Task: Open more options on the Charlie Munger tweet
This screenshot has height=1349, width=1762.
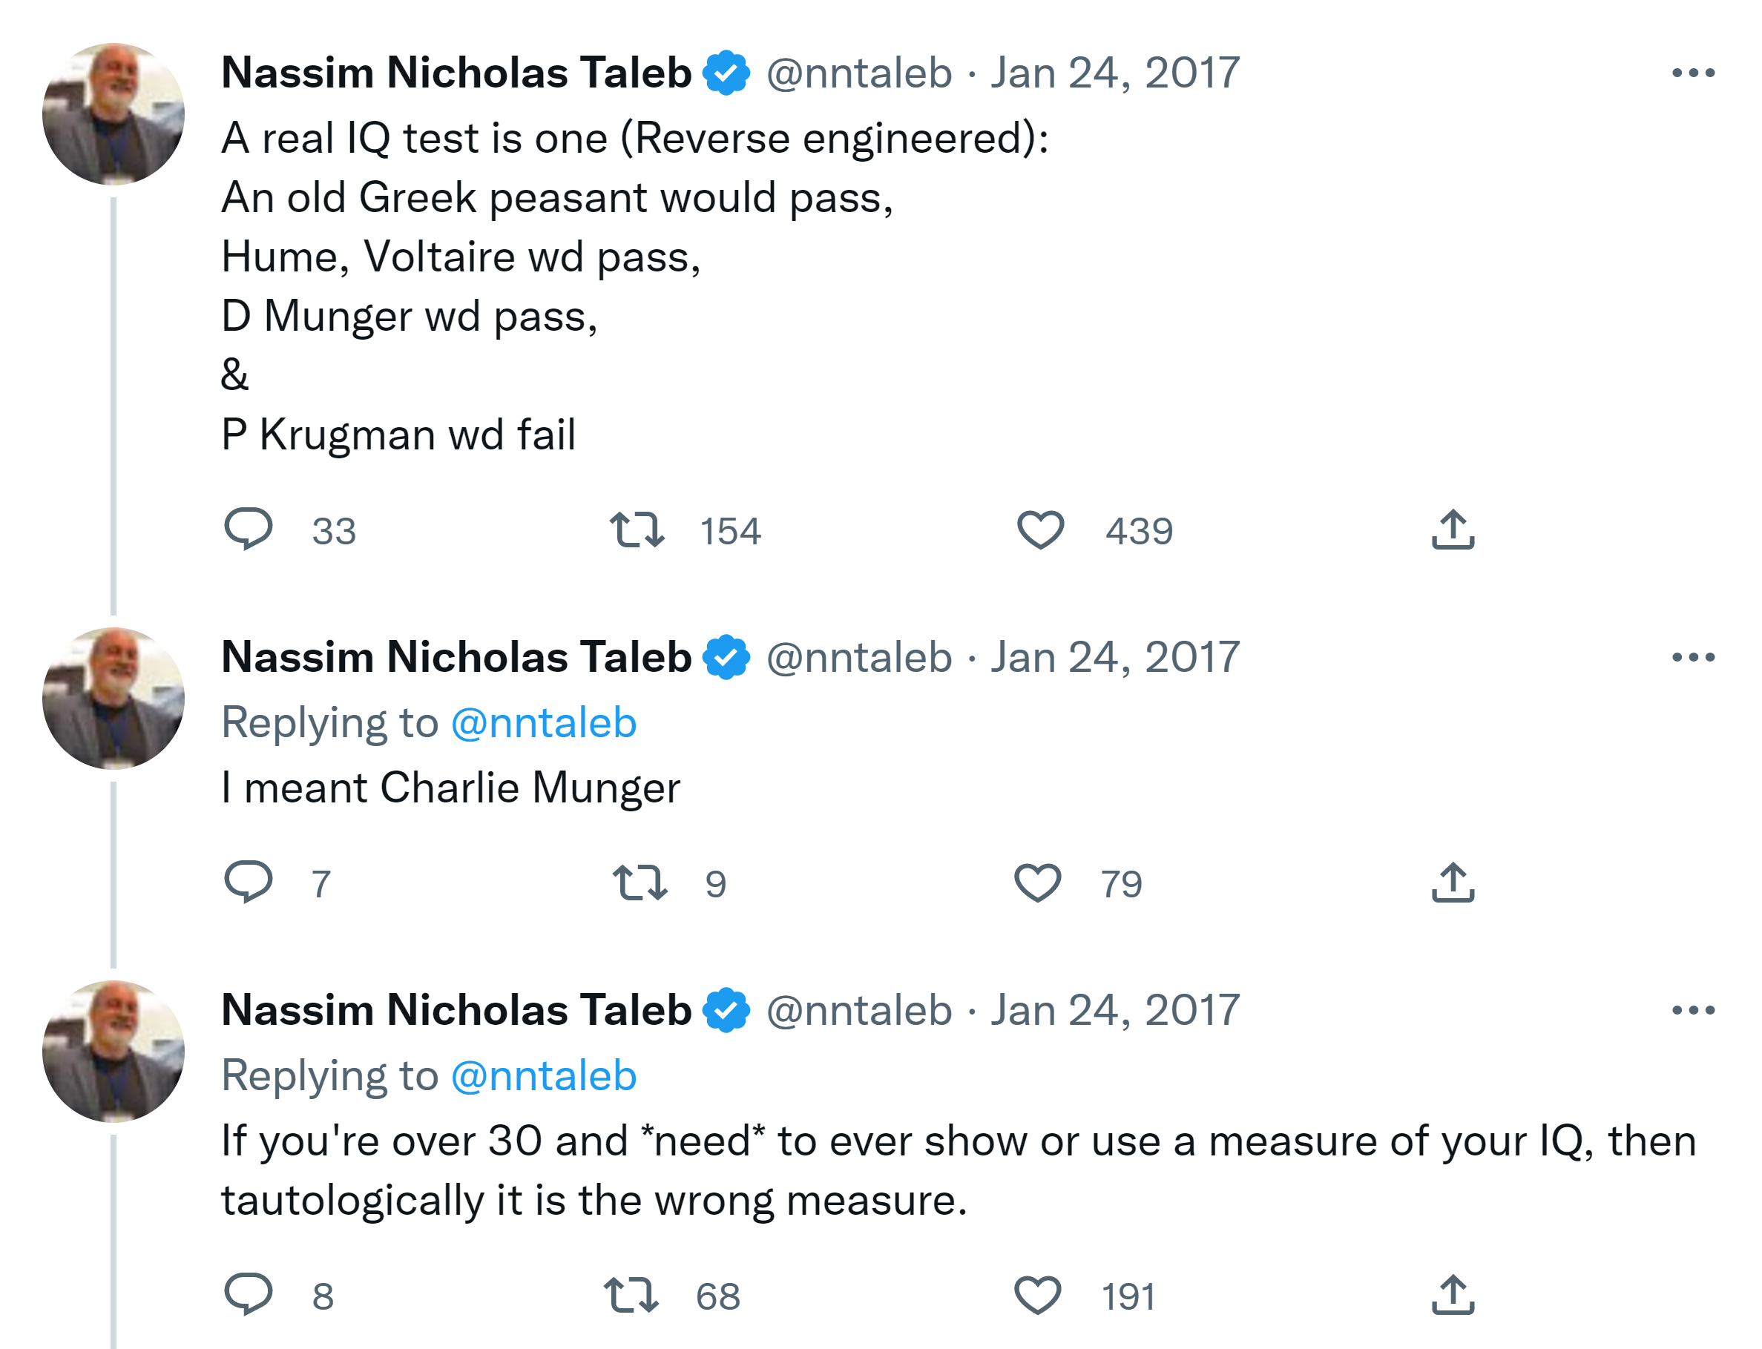Action: 1692,658
